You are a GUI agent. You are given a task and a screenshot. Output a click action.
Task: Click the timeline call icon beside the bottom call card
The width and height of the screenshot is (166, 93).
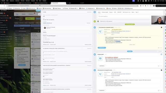tap(95, 70)
